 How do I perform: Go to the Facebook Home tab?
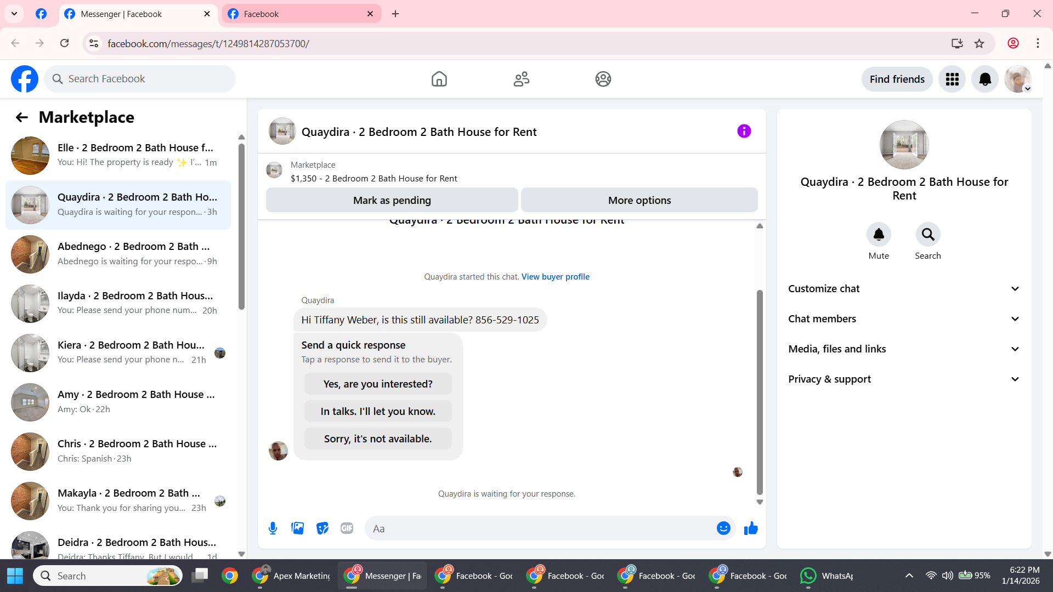pos(439,79)
